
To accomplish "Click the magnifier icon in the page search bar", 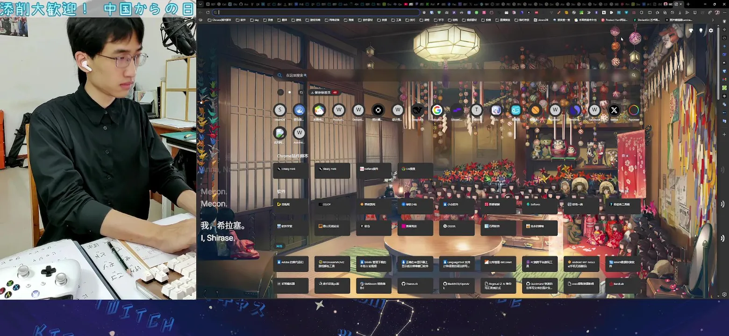I will [x=634, y=75].
